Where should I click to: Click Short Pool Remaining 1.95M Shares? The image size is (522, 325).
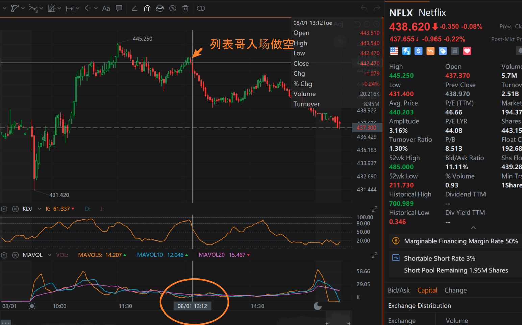(456, 270)
